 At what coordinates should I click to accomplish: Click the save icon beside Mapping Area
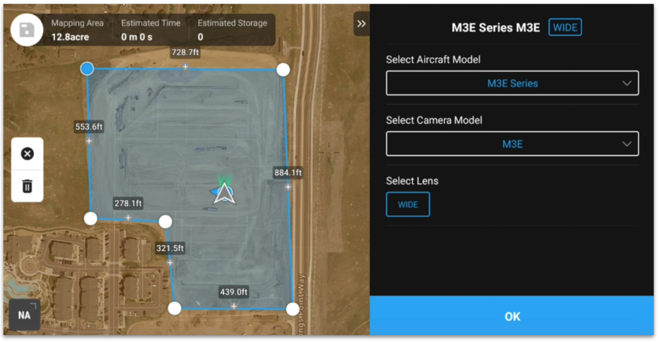click(x=27, y=29)
